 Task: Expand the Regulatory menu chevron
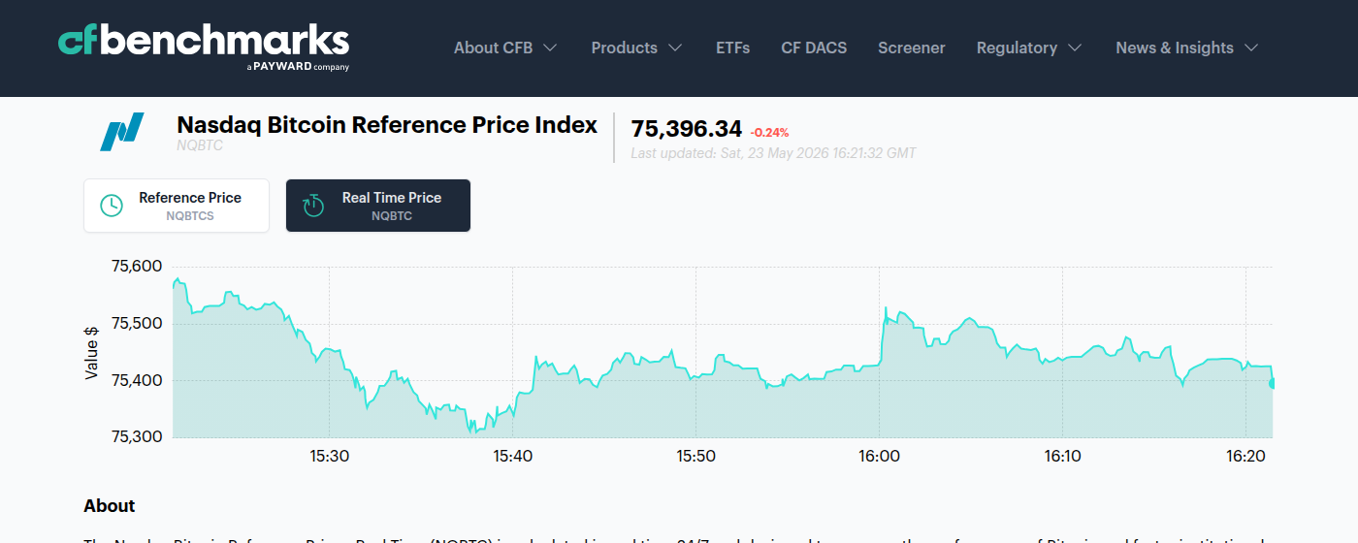point(1075,48)
